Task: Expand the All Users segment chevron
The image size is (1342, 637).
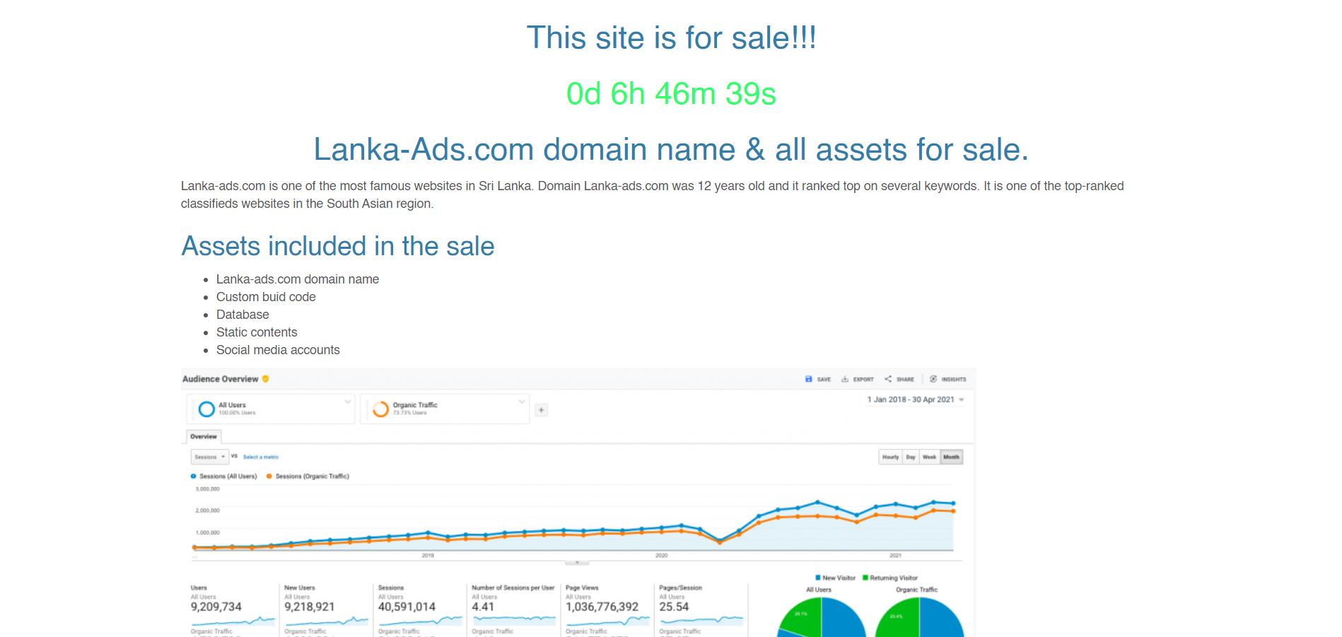Action: tap(347, 402)
